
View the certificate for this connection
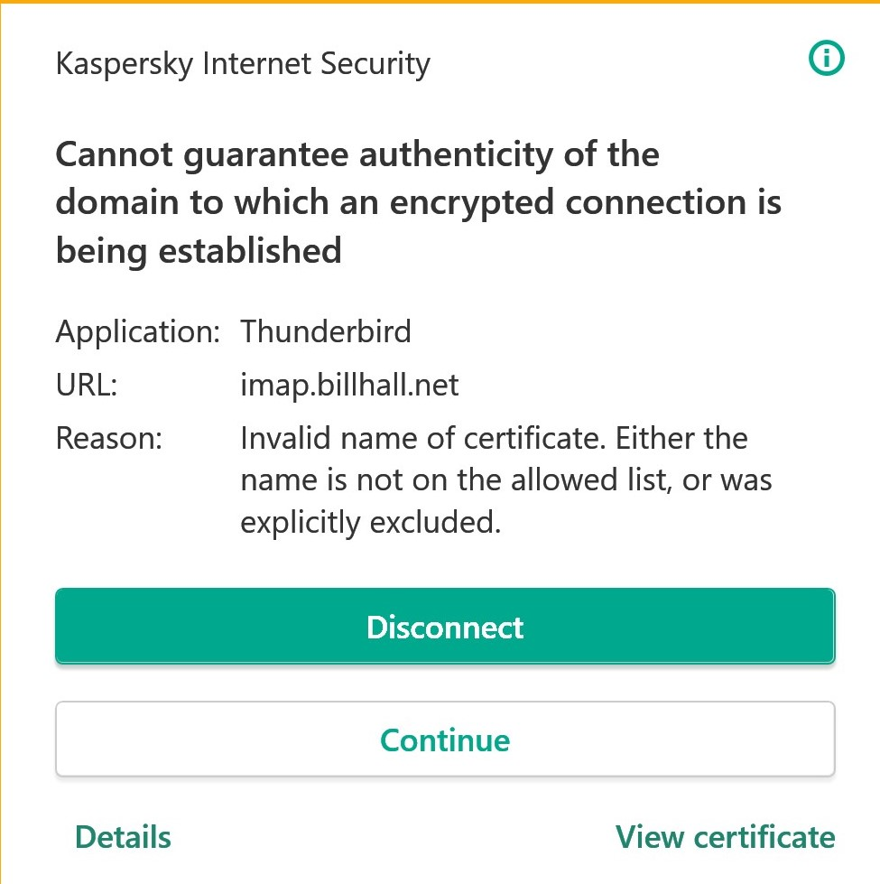click(725, 837)
